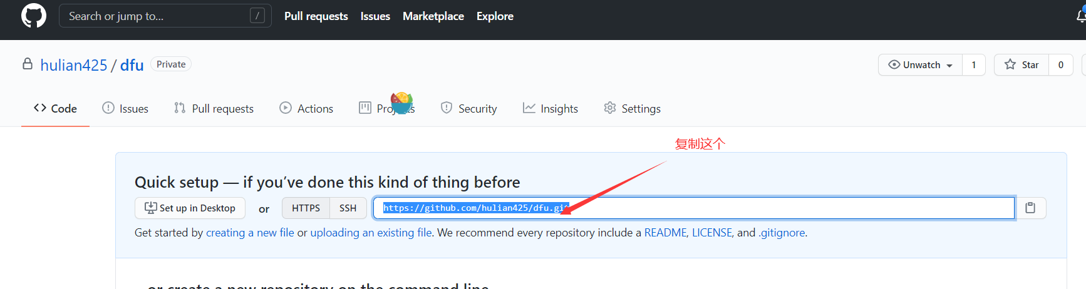Select SSH clone protocol
This screenshot has width=1086, height=289.
pyautogui.click(x=348, y=208)
